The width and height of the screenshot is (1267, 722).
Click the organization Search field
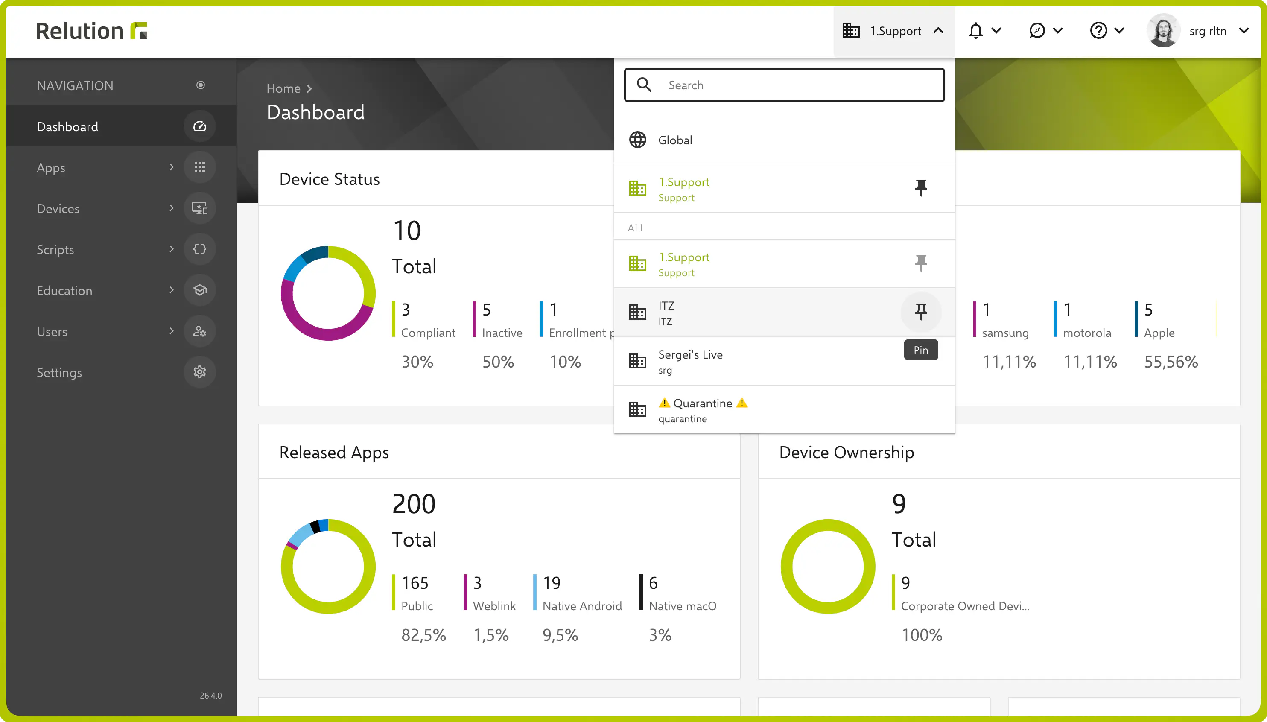coord(784,85)
